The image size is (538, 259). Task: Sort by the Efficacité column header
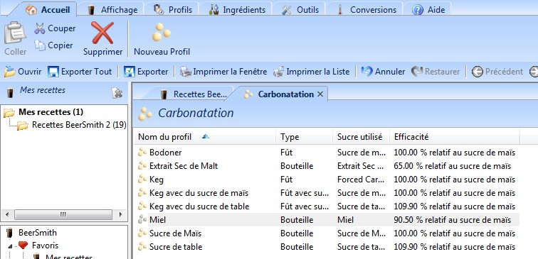click(x=455, y=137)
